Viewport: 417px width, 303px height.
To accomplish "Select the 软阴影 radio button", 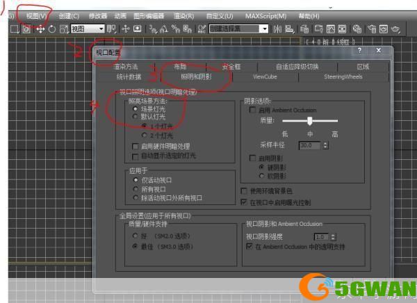I will click(x=262, y=176).
